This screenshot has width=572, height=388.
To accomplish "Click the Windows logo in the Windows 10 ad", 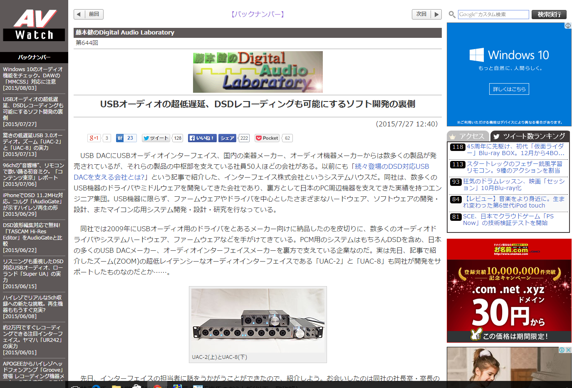I will (x=477, y=55).
